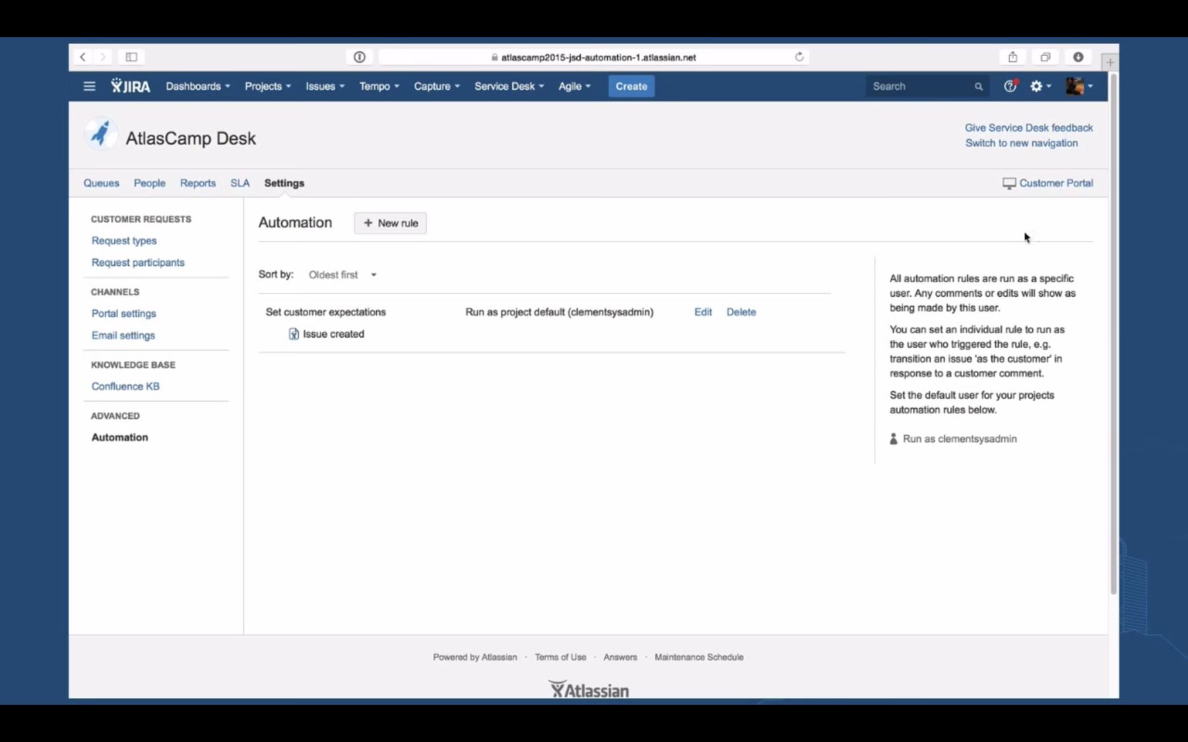Open Safari downloads icon
Screen dimensions: 1188x742
[1078, 57]
